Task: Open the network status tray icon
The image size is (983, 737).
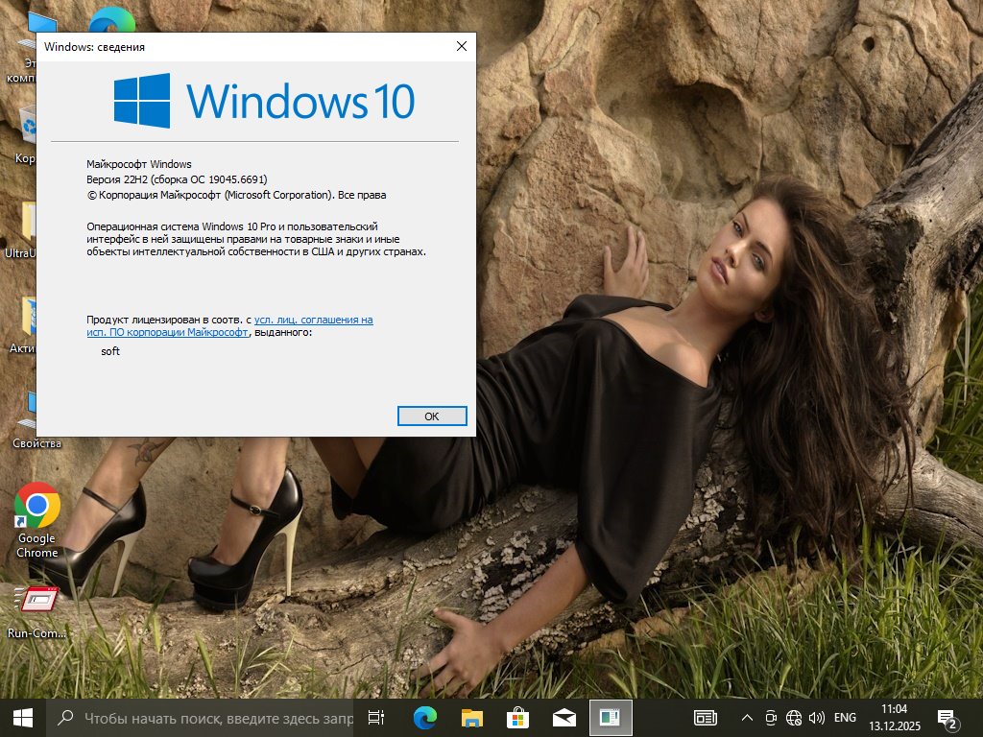Action: click(x=793, y=717)
